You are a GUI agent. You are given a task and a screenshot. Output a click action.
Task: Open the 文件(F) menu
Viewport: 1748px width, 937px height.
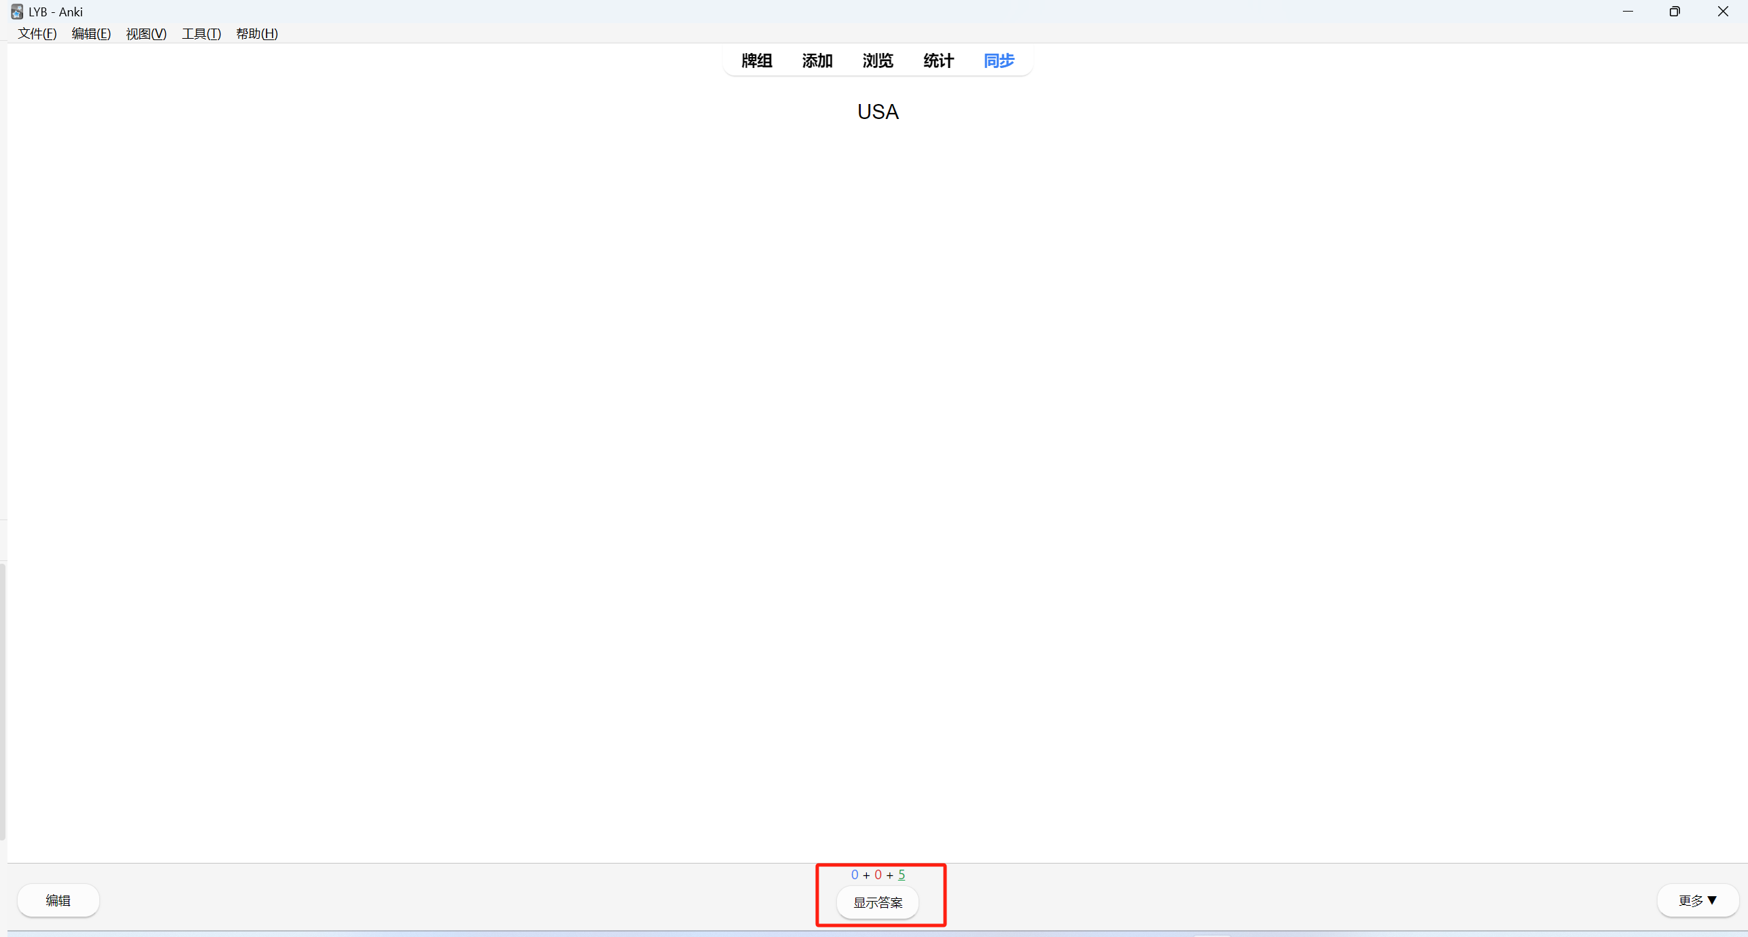(37, 33)
